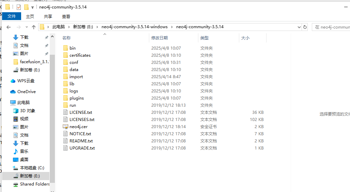Select the README.txt file name
Viewport: 350px width, 192px height.
tap(81, 141)
